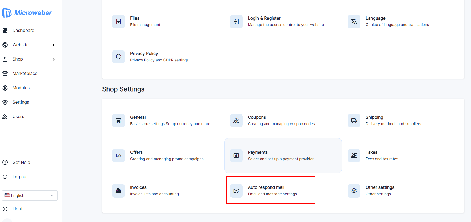Expand the Website submenu chevron
471x222 pixels.
coord(54,45)
